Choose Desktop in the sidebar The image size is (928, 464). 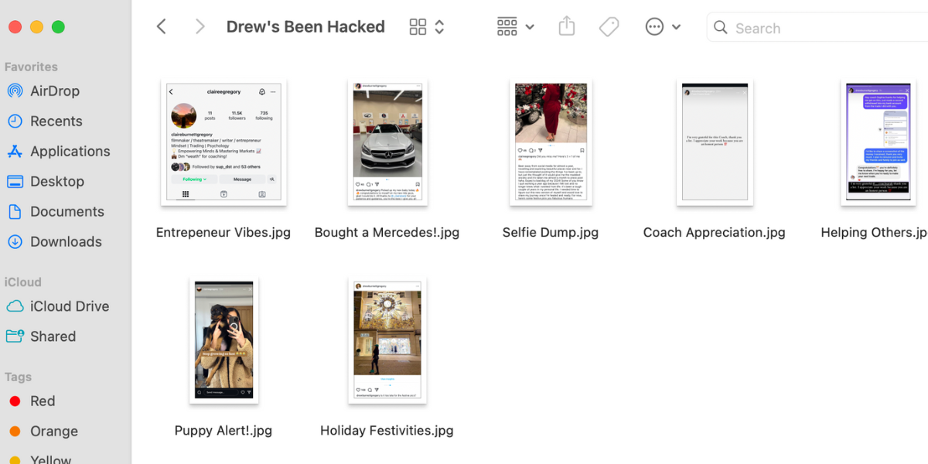(x=56, y=182)
